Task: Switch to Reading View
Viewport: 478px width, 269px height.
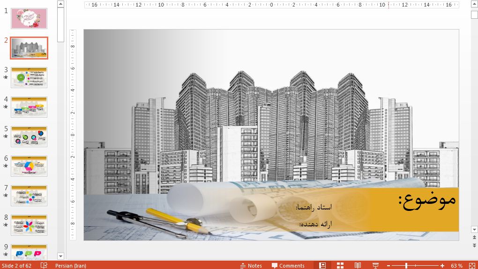Action: [x=358, y=265]
